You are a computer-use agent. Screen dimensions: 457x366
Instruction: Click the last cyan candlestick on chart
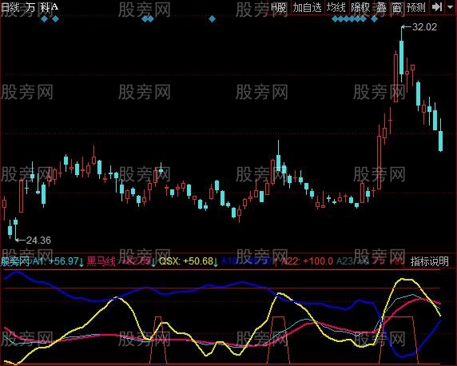point(440,141)
